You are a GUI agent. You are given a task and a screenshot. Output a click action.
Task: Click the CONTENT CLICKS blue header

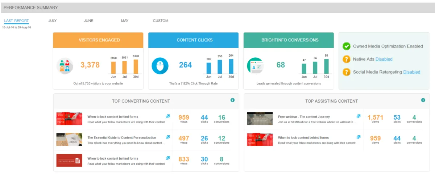[194, 40]
